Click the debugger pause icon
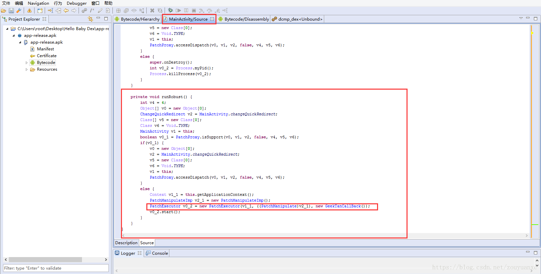 (186, 10)
